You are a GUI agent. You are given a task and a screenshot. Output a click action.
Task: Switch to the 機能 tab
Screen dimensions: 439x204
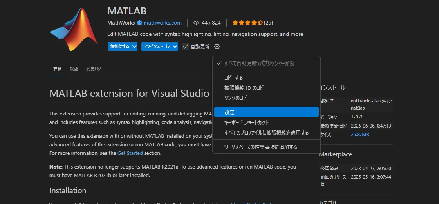pos(74,69)
